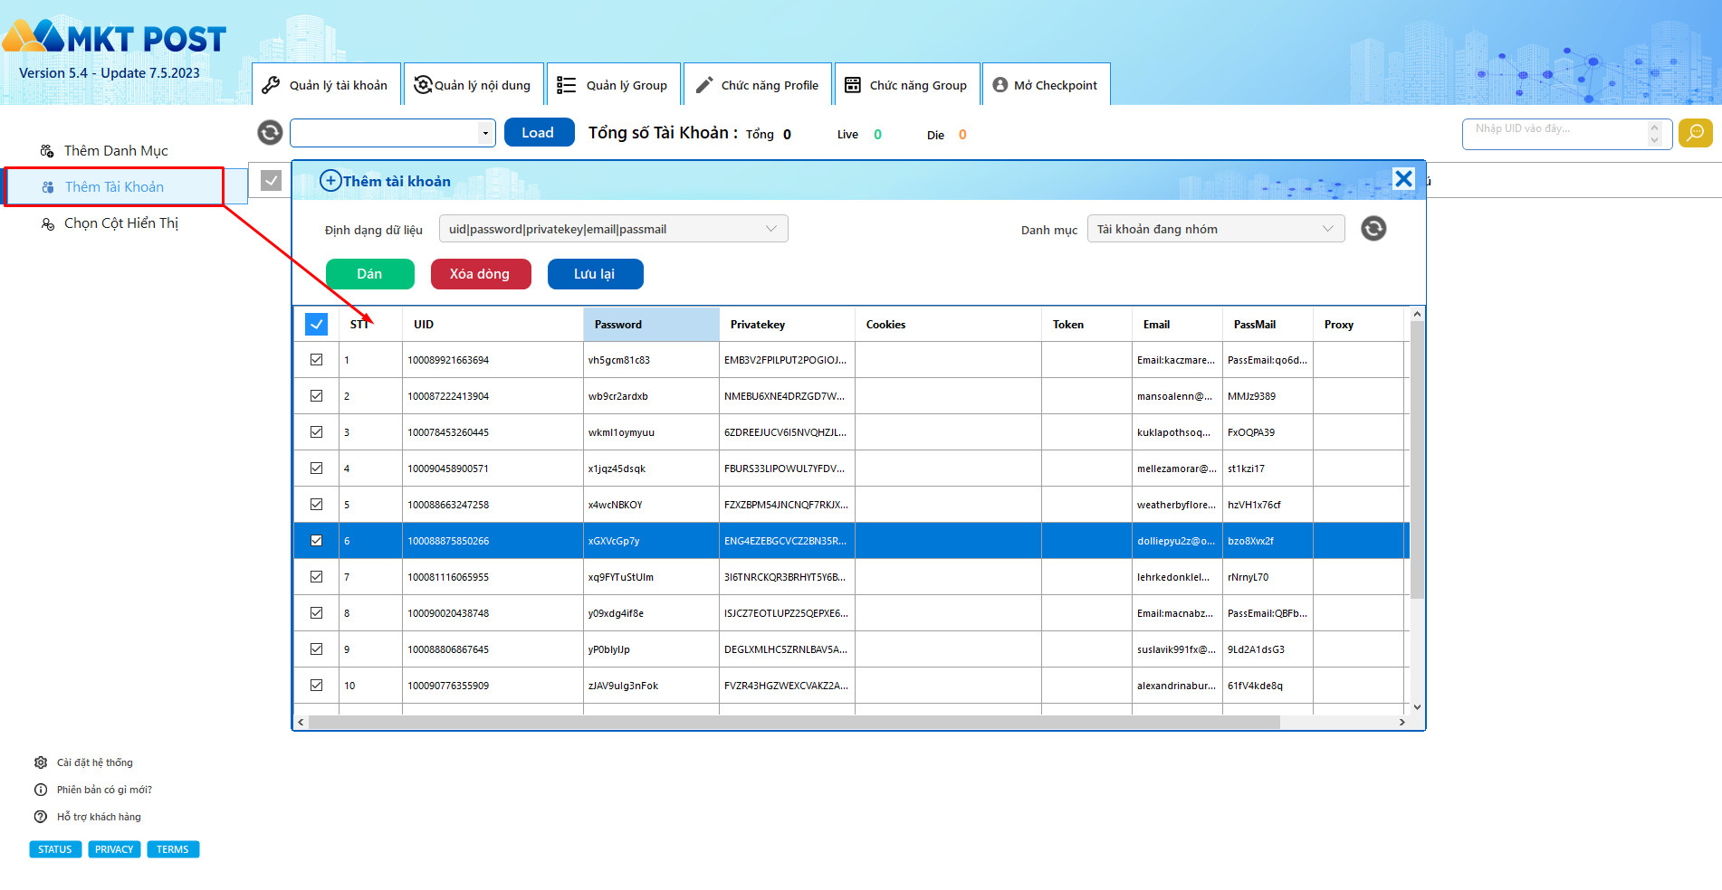The width and height of the screenshot is (1722, 890).
Task: Click the user icon of Mở Checkpoint
Action: tap(1000, 85)
